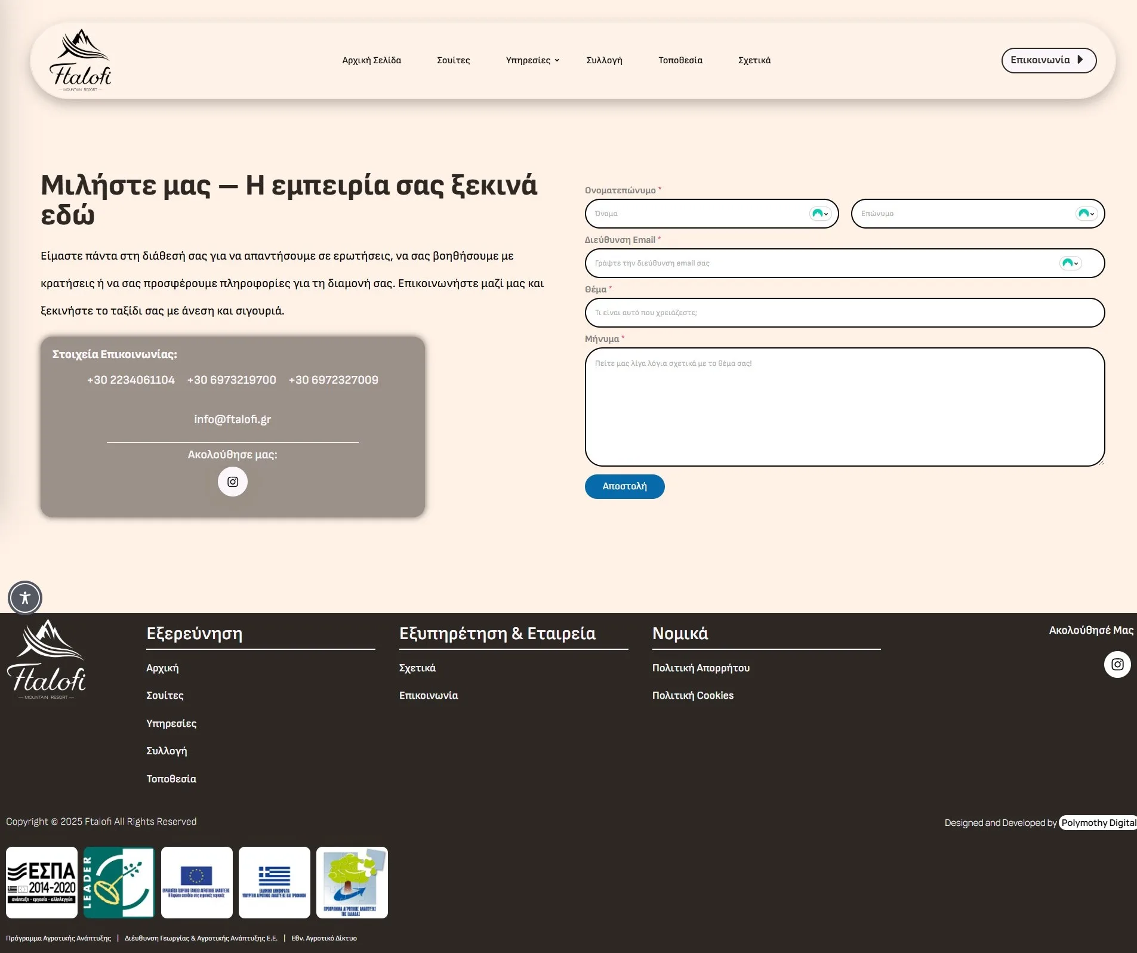1137x953 pixels.
Task: Click the info@ftalofi.gr email link
Action: [232, 420]
